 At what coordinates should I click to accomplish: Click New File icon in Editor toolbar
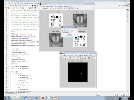tap(6, 6)
